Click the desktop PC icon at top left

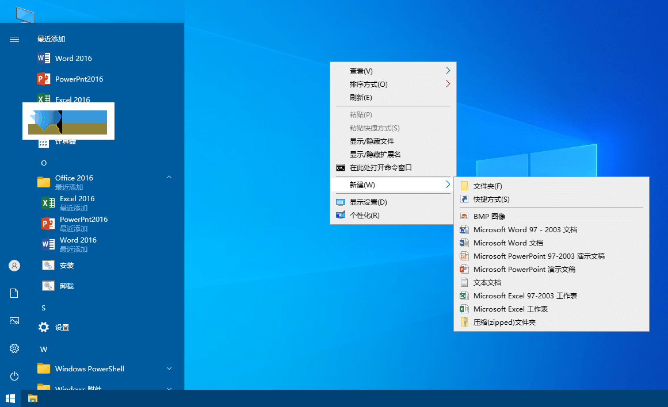[25, 15]
